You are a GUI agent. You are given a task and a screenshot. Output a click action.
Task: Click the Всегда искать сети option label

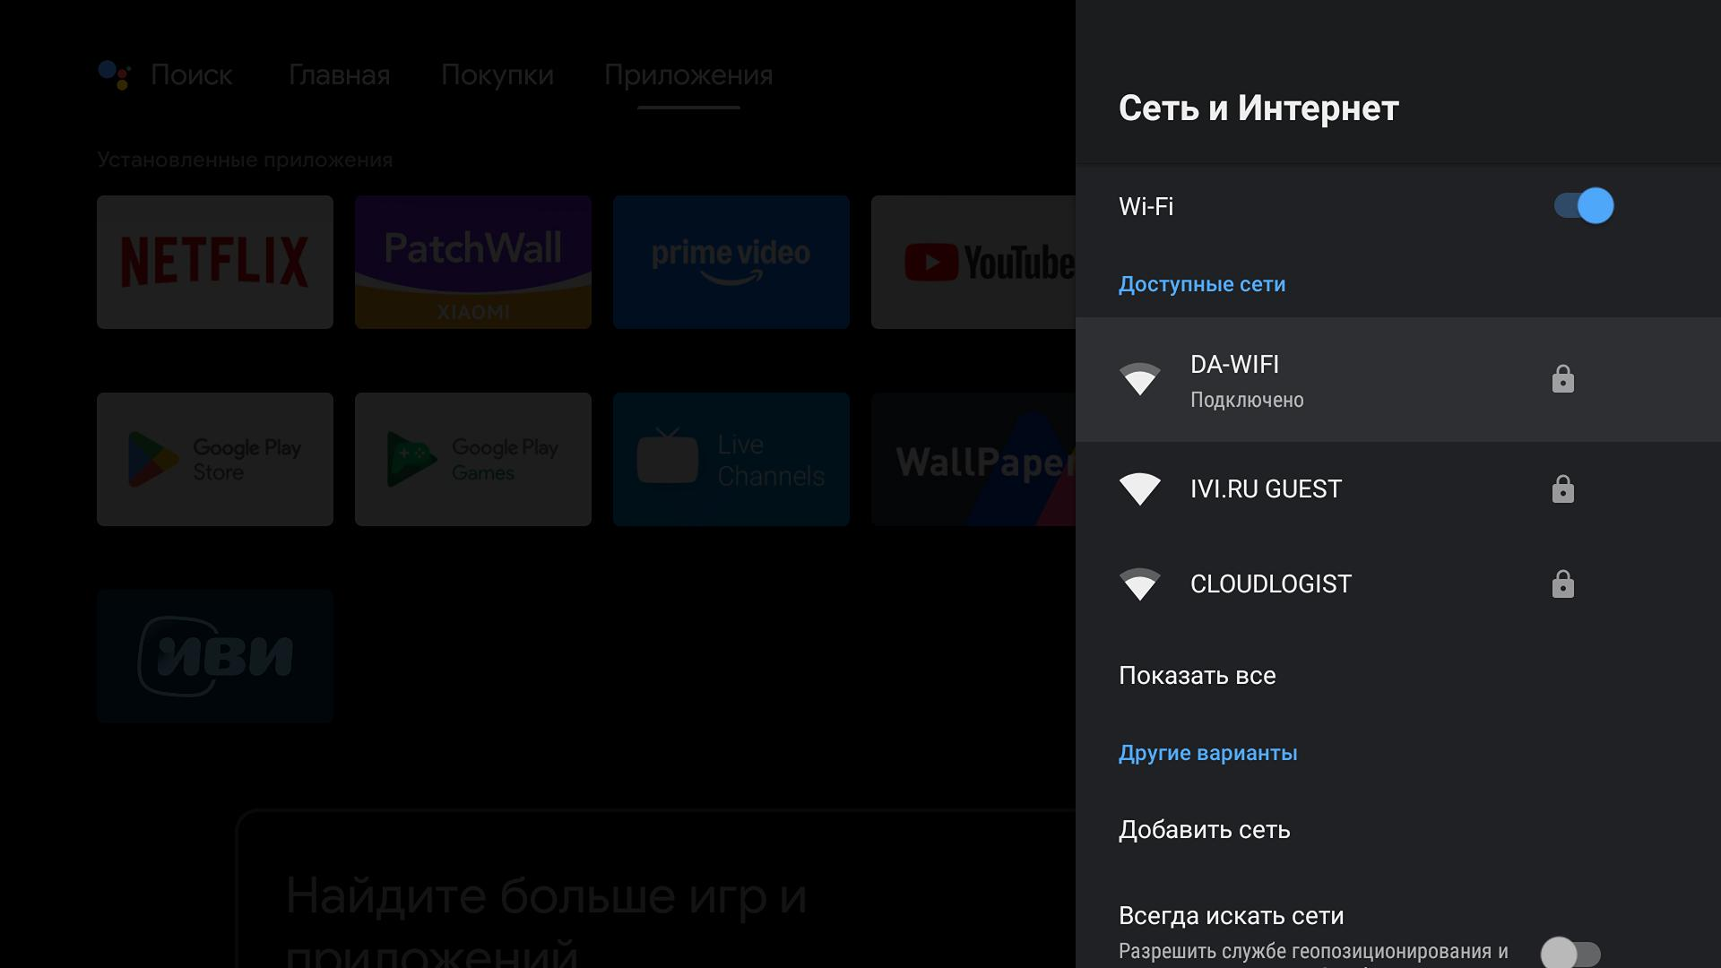pyautogui.click(x=1231, y=916)
